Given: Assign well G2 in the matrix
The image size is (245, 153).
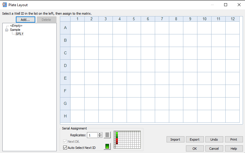Looking at the screenshot, I should point(92,103).
